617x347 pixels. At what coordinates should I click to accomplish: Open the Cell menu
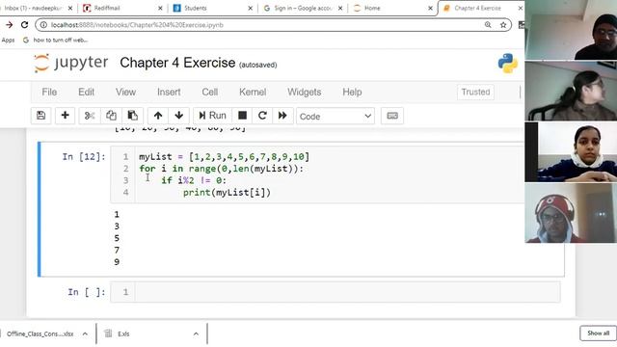pyautogui.click(x=210, y=93)
